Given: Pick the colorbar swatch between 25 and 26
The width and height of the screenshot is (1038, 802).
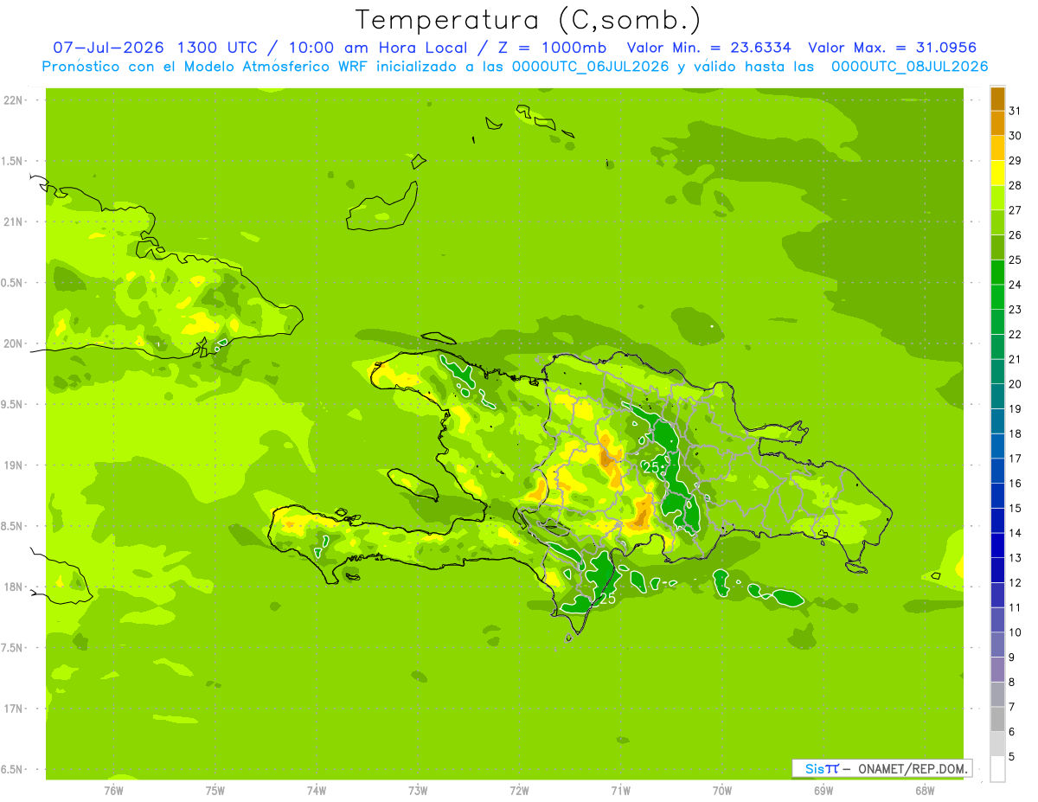Looking at the screenshot, I should tap(997, 247).
